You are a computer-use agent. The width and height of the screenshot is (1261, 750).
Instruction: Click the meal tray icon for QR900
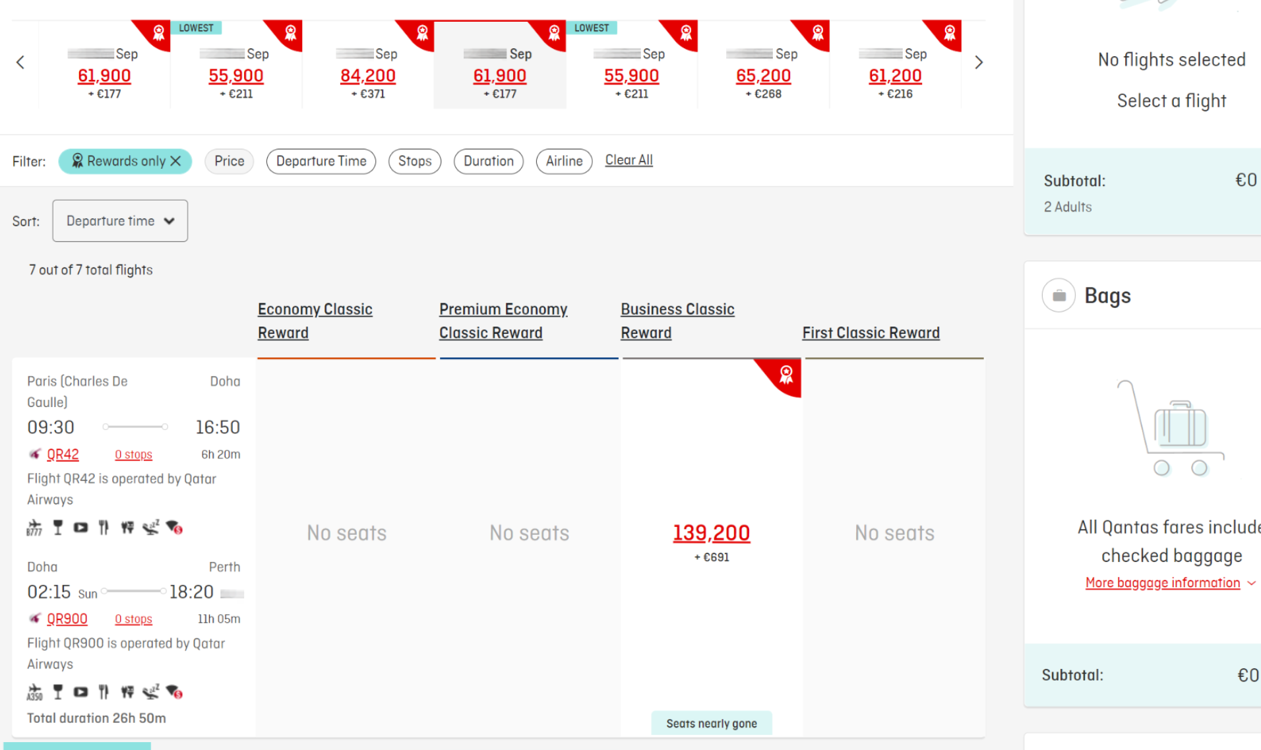pyautogui.click(x=127, y=692)
